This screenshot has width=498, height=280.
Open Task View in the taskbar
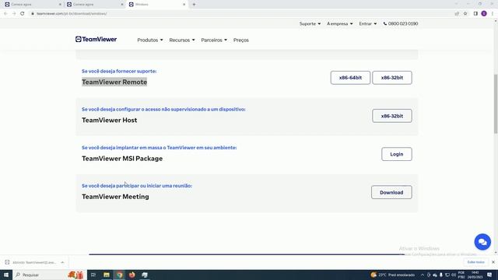tap(93, 275)
